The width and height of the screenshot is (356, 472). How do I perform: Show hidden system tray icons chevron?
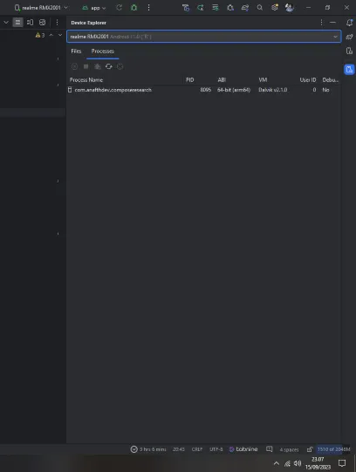[x=276, y=463]
